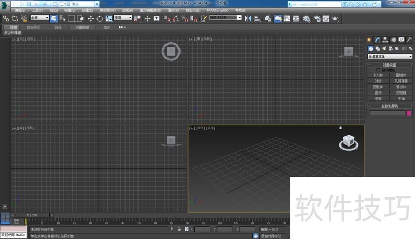Click the magenta object color swatch

click(409, 113)
